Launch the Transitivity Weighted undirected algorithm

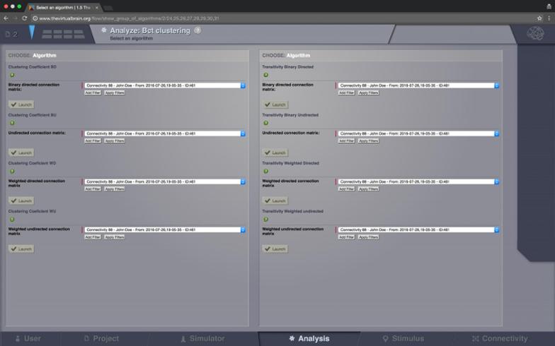coord(275,249)
